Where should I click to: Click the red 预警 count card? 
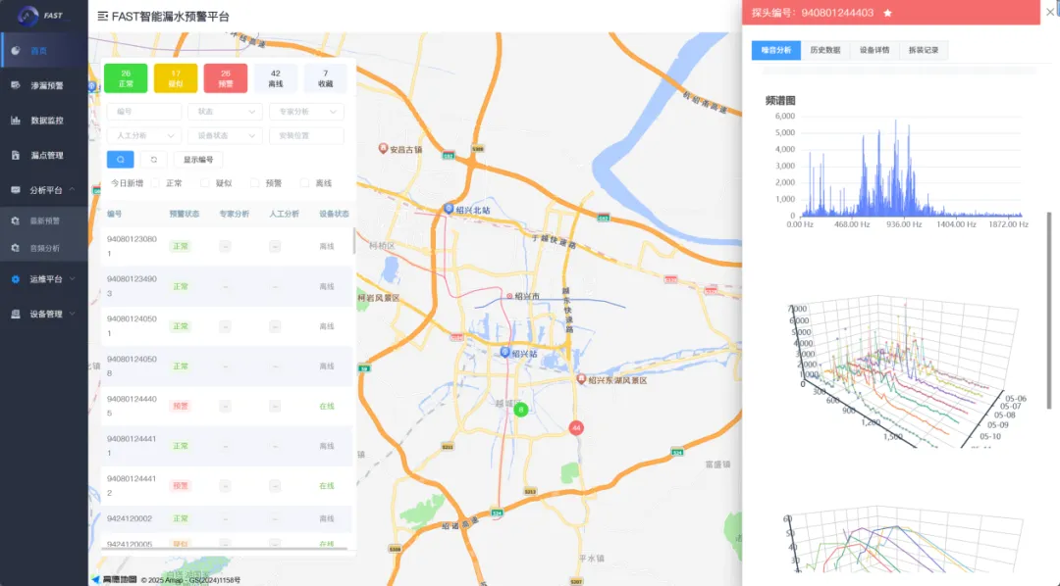[x=226, y=78]
